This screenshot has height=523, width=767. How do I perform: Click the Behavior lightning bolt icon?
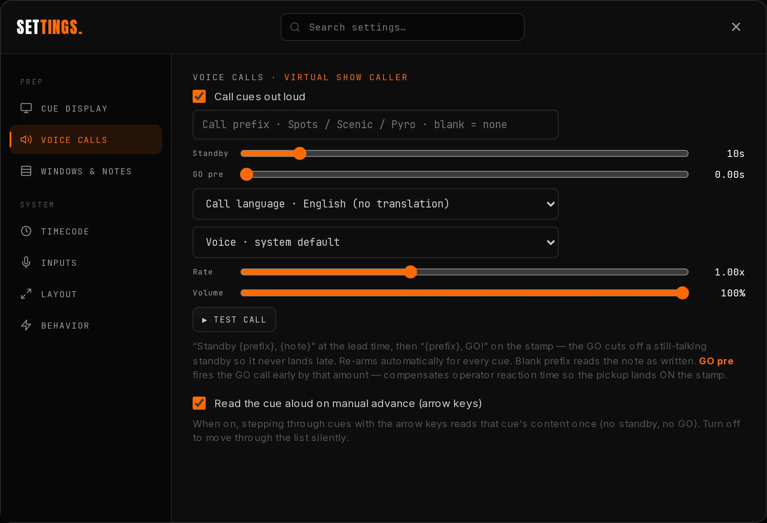(x=26, y=326)
